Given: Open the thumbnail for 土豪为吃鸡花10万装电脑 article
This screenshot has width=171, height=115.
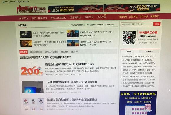Looking at the screenshot, I should [x=26, y=34].
